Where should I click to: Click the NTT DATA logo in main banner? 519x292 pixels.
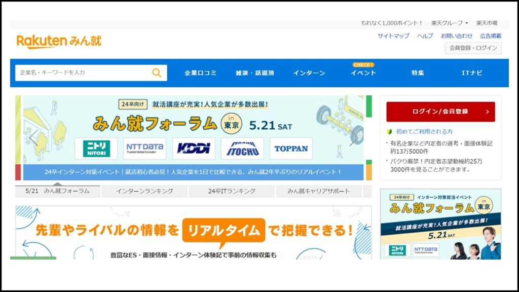144,149
